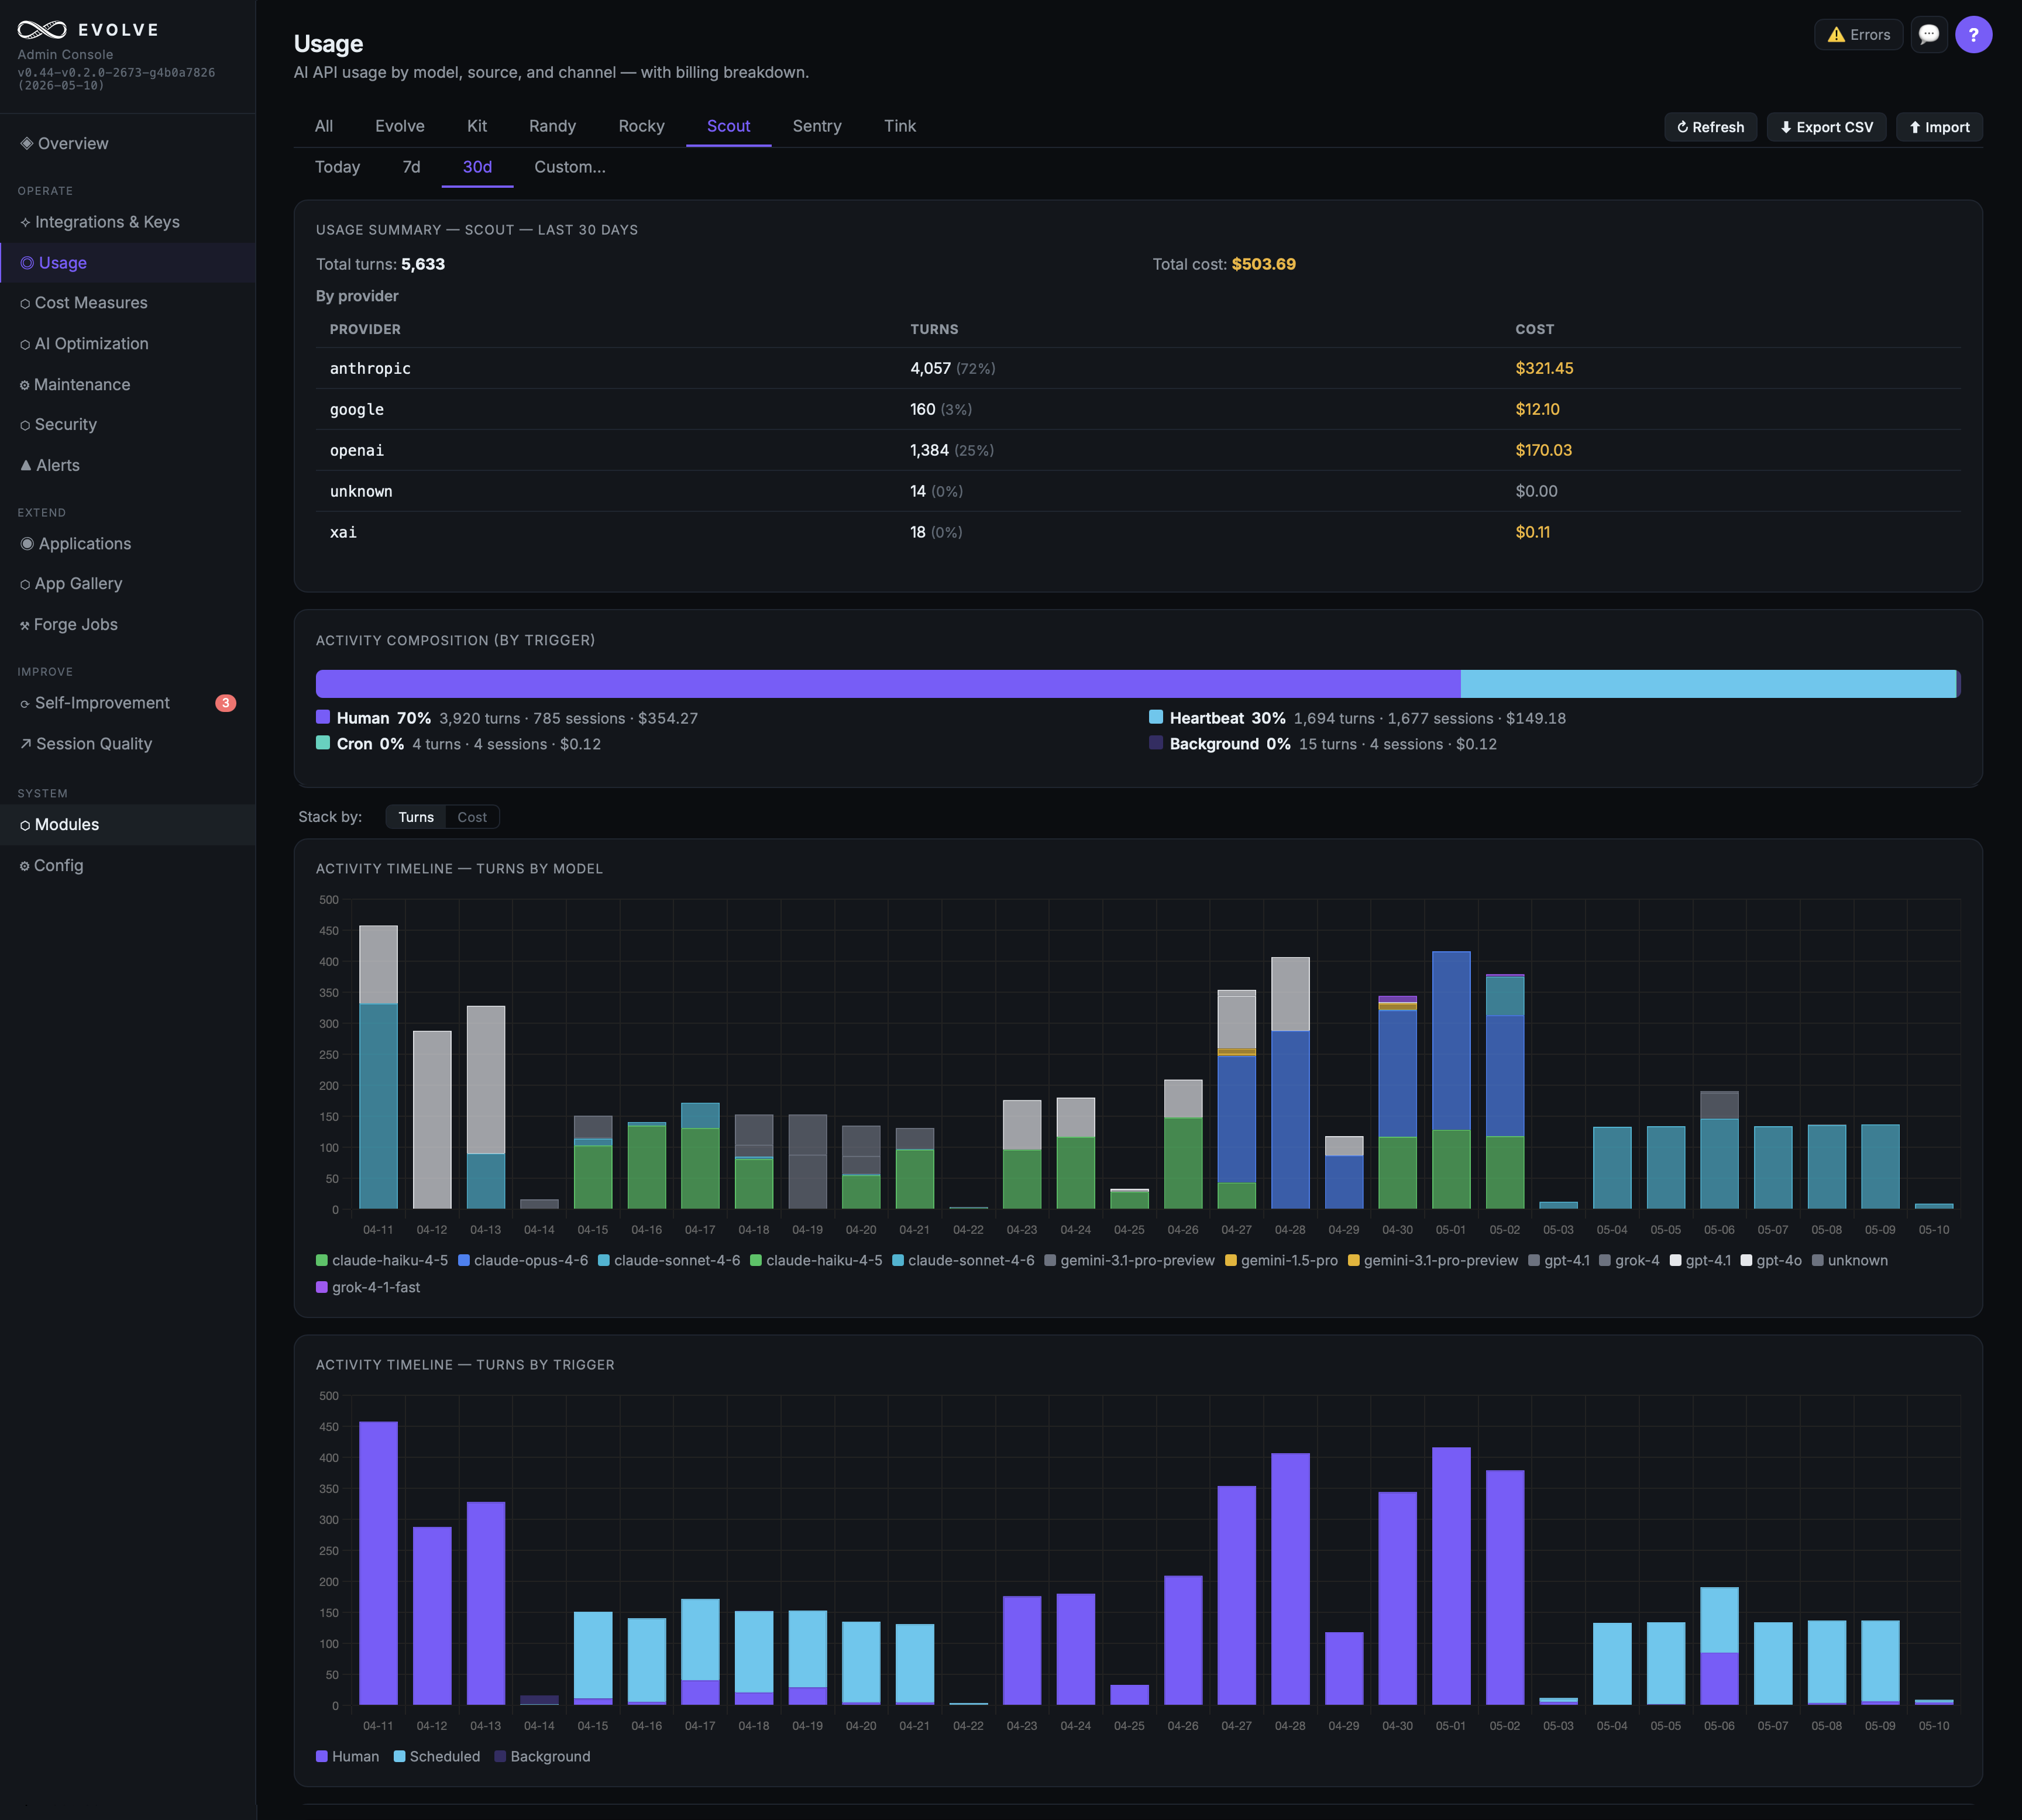This screenshot has width=2022, height=1820.
Task: Toggle claude-opus-4-6 series in legend
Action: coord(523,1260)
